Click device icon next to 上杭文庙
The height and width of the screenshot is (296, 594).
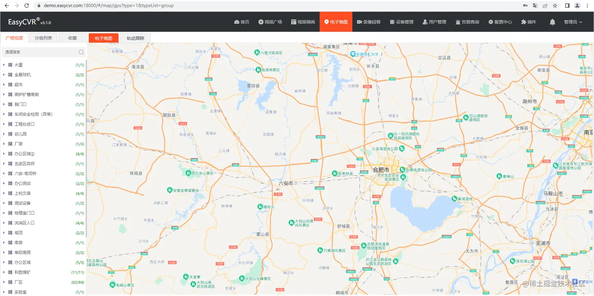point(10,193)
